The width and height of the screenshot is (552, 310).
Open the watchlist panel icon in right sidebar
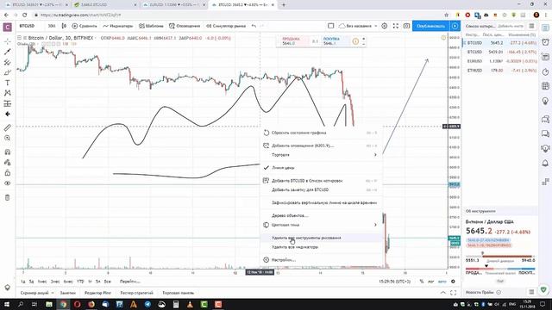tap(545, 28)
